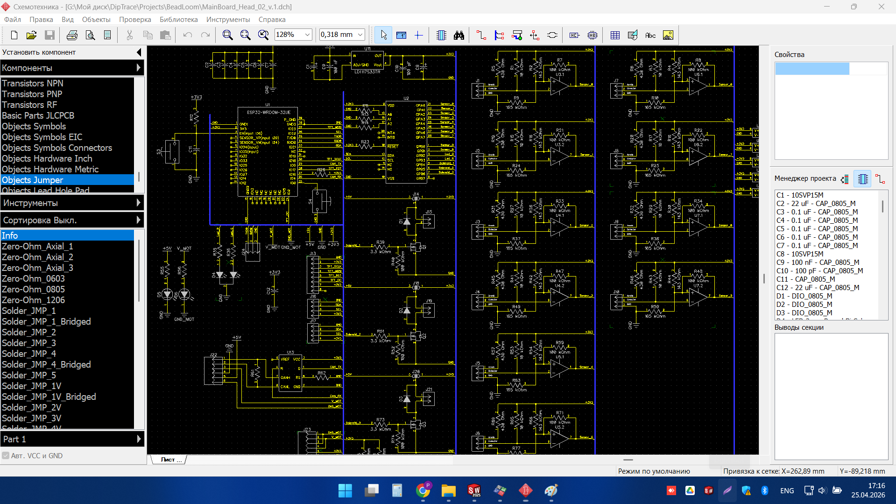The width and height of the screenshot is (896, 504).
Task: Select the net port placement tool
Action: 535,35
